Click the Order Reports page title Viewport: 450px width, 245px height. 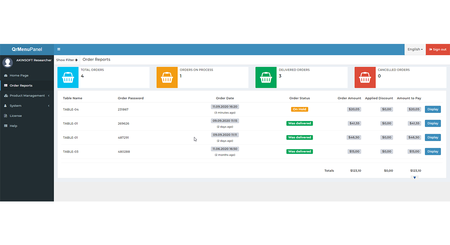click(96, 60)
